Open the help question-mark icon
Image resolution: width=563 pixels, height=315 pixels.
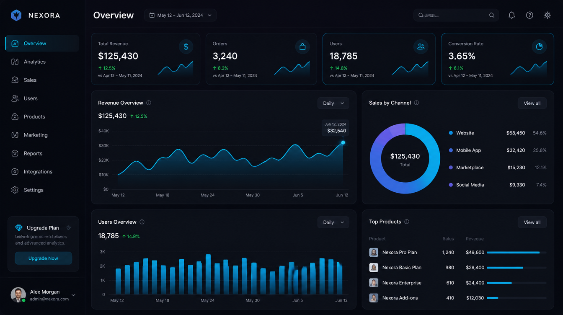click(529, 15)
